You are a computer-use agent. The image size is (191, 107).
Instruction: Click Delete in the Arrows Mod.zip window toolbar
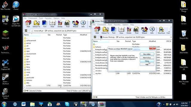tap(129, 30)
